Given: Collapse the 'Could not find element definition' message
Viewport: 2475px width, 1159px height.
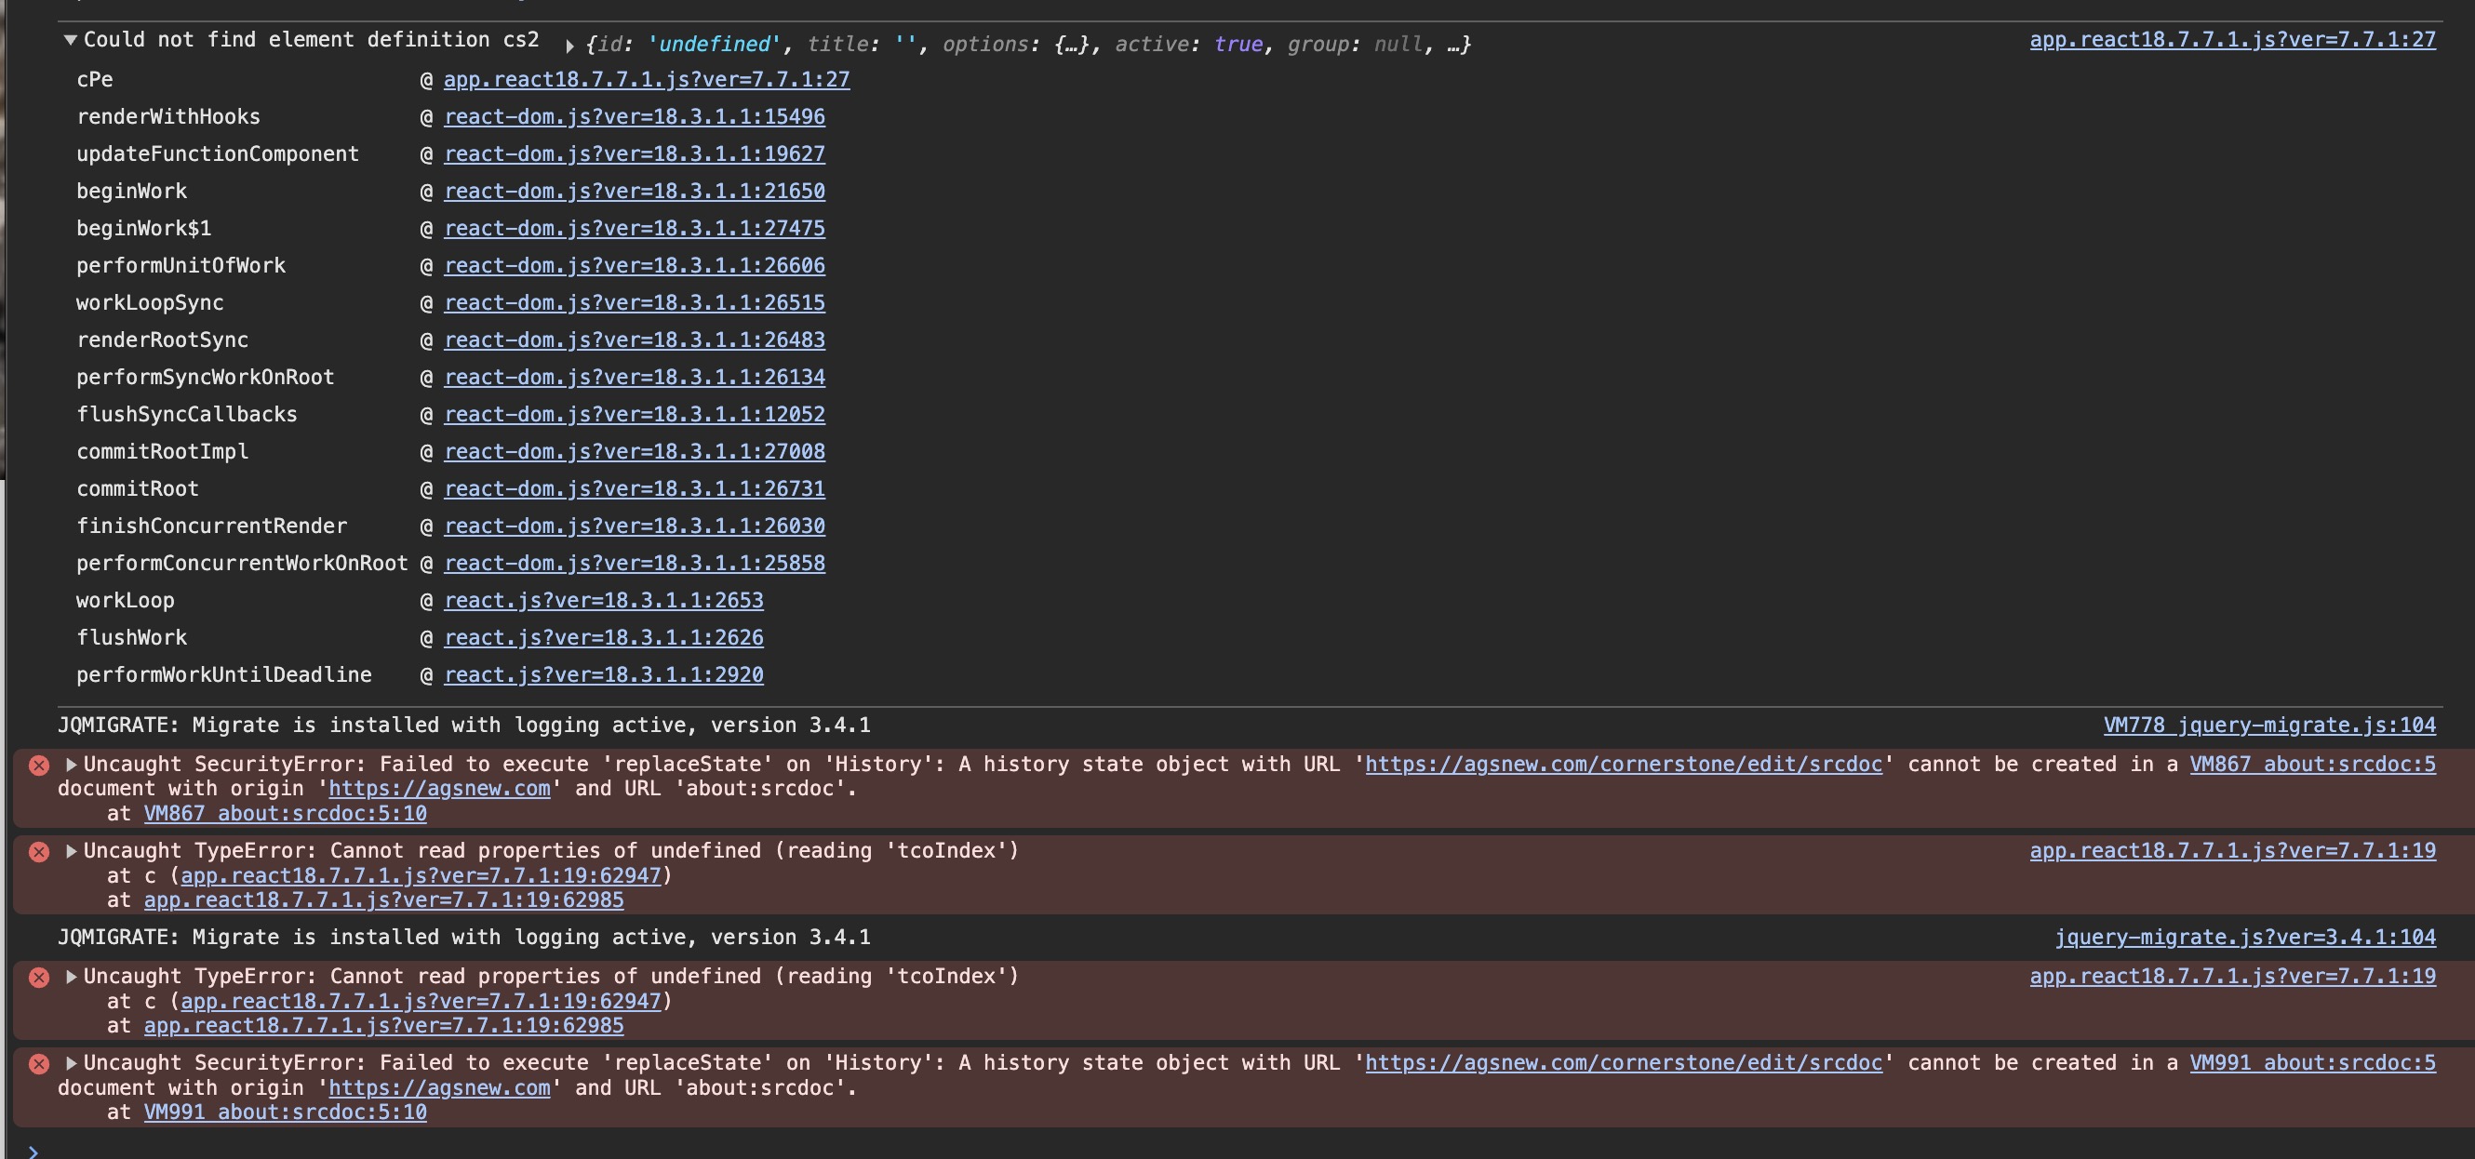Looking at the screenshot, I should click(70, 40).
